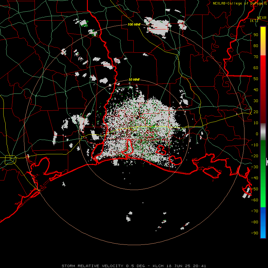Click the positive 90 knot scale label
Viewport: 268px width, 268px height.
coord(256,35)
